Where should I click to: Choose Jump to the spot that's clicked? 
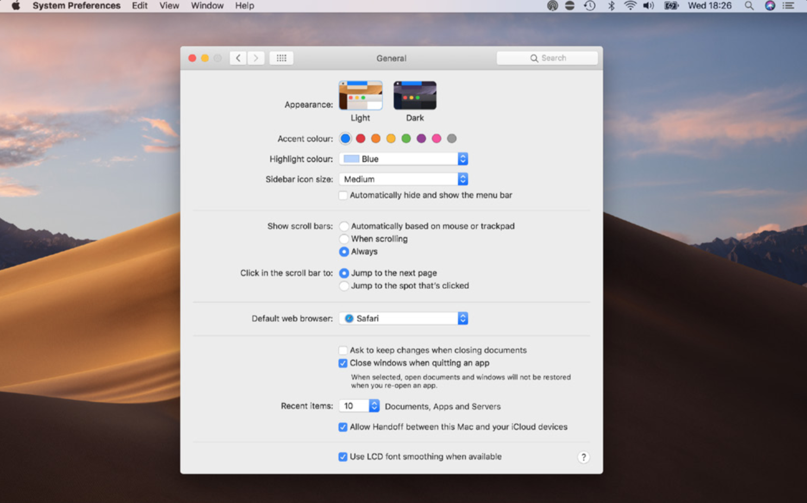click(x=344, y=286)
